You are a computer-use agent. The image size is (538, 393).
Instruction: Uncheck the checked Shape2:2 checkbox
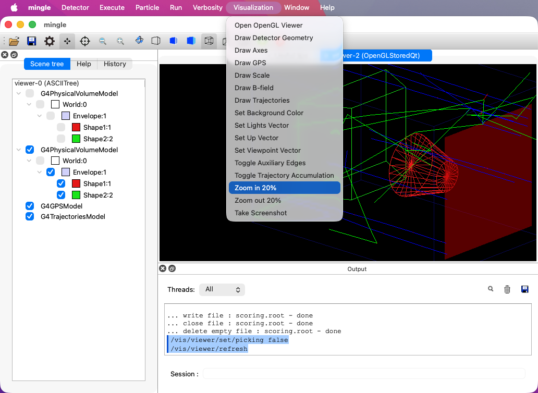point(61,195)
